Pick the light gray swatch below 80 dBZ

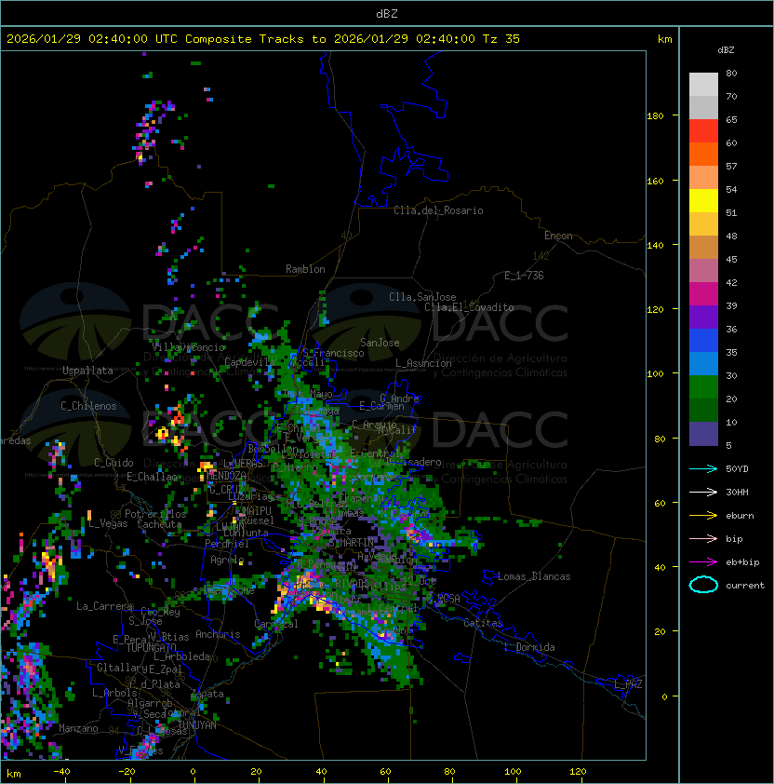pos(703,85)
